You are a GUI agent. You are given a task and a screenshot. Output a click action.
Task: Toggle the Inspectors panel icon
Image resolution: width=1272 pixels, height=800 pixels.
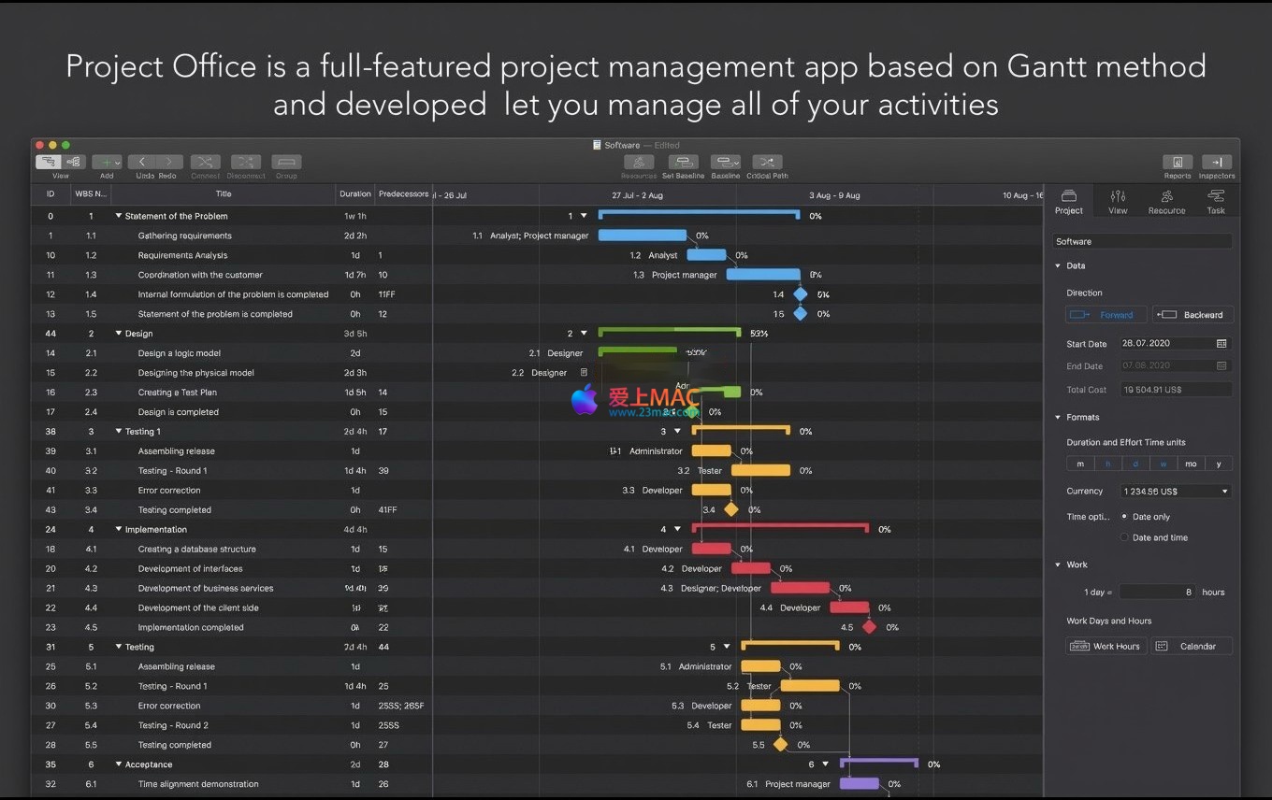coord(1216,163)
